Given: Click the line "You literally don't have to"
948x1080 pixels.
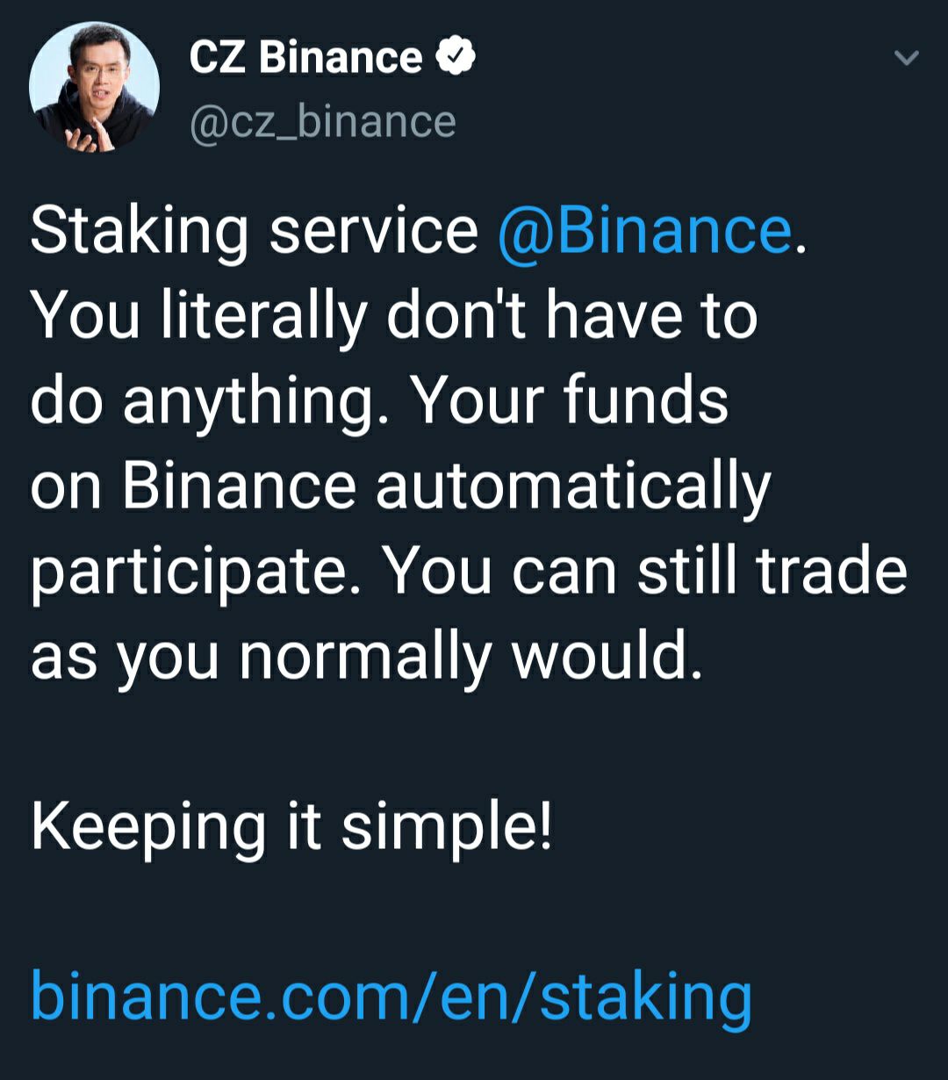Looking at the screenshot, I should [x=394, y=315].
